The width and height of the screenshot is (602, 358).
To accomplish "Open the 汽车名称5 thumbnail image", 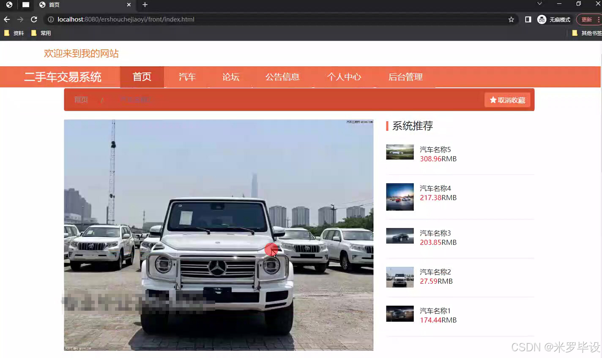I will 400,152.
